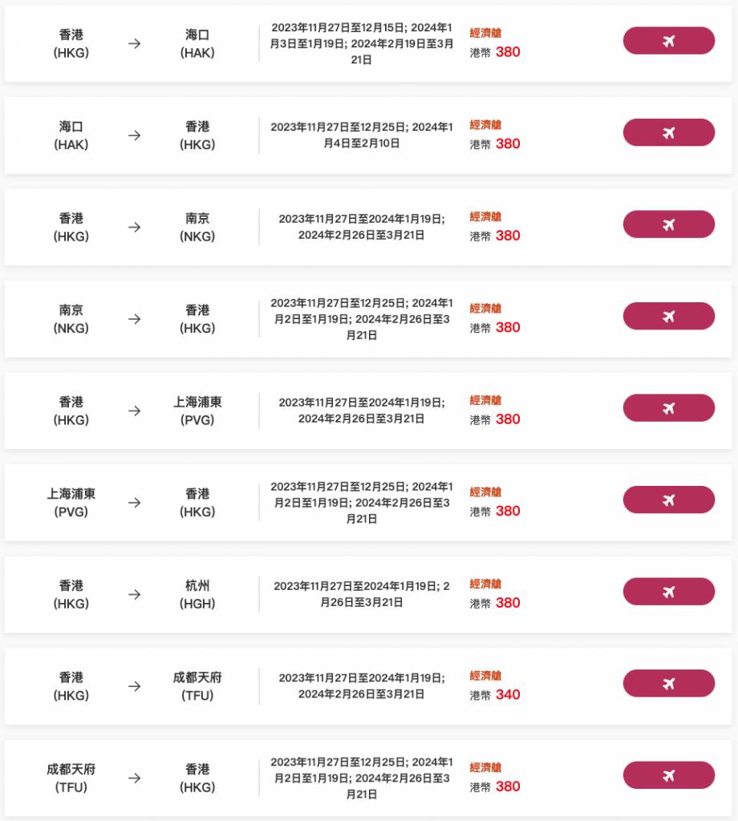Image resolution: width=738 pixels, height=821 pixels.
Task: Click 經濟艙 label on Hong Kong to Haikou row
Action: click(486, 33)
